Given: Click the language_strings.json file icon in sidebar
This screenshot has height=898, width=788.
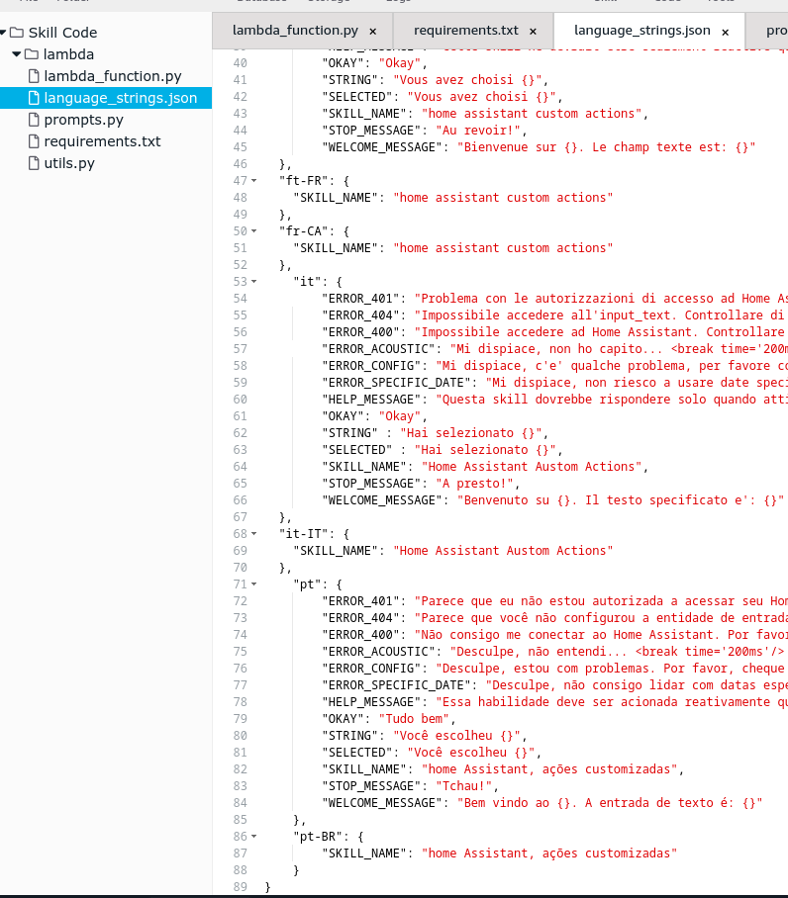Looking at the screenshot, I should (35, 98).
